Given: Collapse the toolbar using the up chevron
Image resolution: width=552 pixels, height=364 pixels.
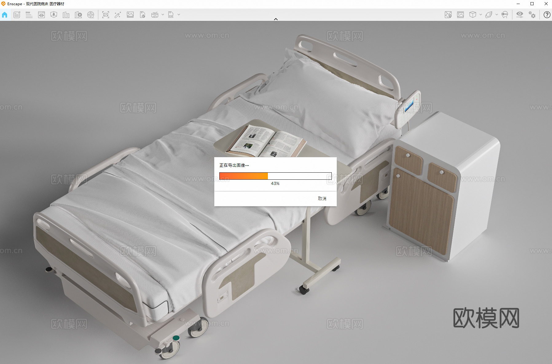Looking at the screenshot, I should [x=276, y=19].
